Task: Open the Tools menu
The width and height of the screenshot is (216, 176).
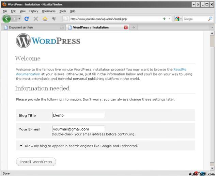Action: click(63, 11)
